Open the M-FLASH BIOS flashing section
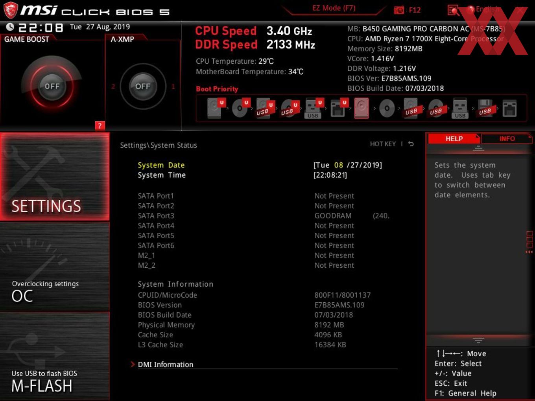Viewport: 535px width, 401px height. click(55, 356)
